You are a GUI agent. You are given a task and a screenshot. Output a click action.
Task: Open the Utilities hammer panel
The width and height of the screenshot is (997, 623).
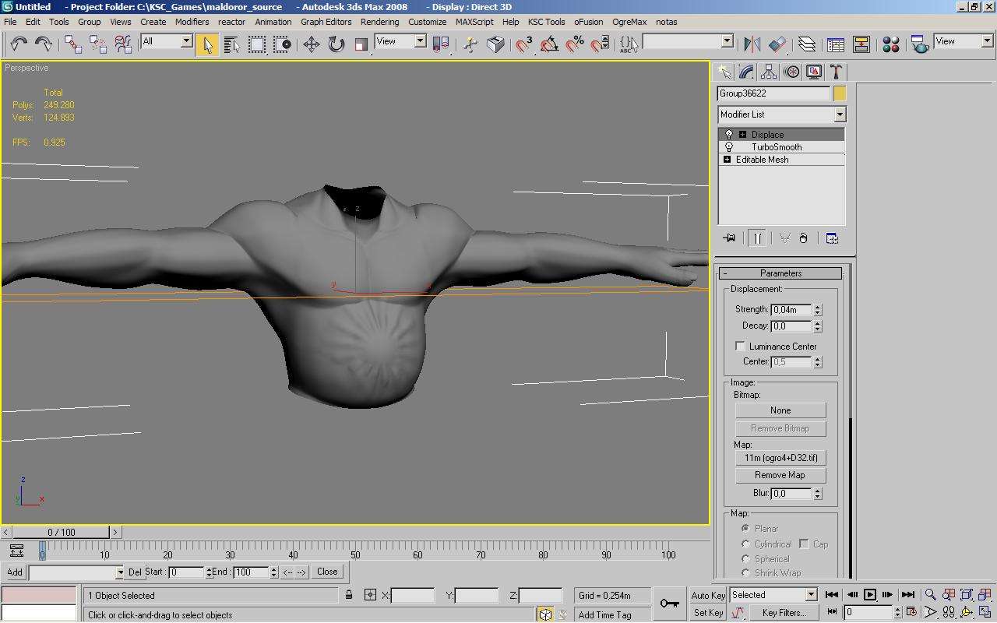[x=837, y=72]
